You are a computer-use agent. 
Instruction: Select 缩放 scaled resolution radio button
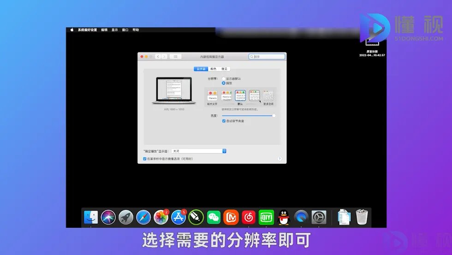(x=224, y=83)
